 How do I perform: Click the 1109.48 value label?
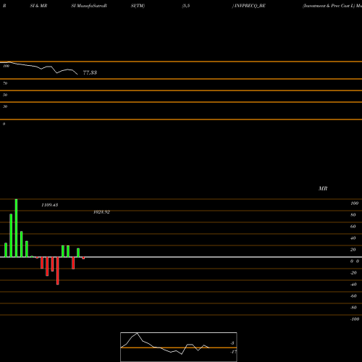pyautogui.click(x=50, y=205)
